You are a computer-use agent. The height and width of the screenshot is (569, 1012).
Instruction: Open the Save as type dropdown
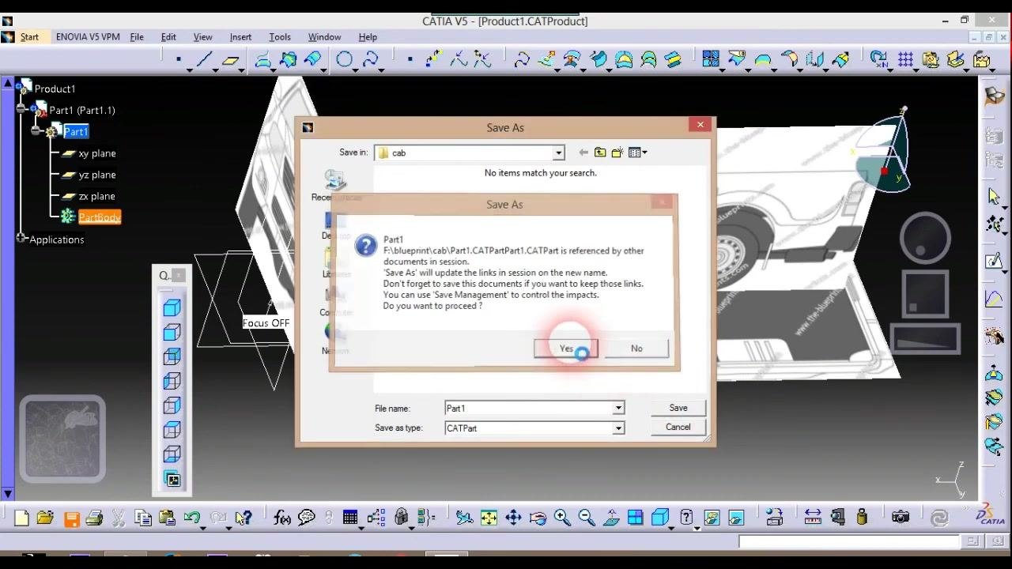point(618,428)
